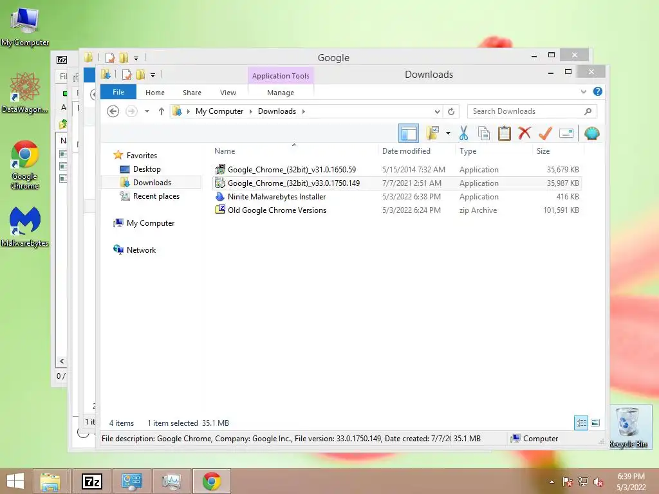Go up one level with Up arrow
The image size is (659, 494).
pyautogui.click(x=161, y=111)
